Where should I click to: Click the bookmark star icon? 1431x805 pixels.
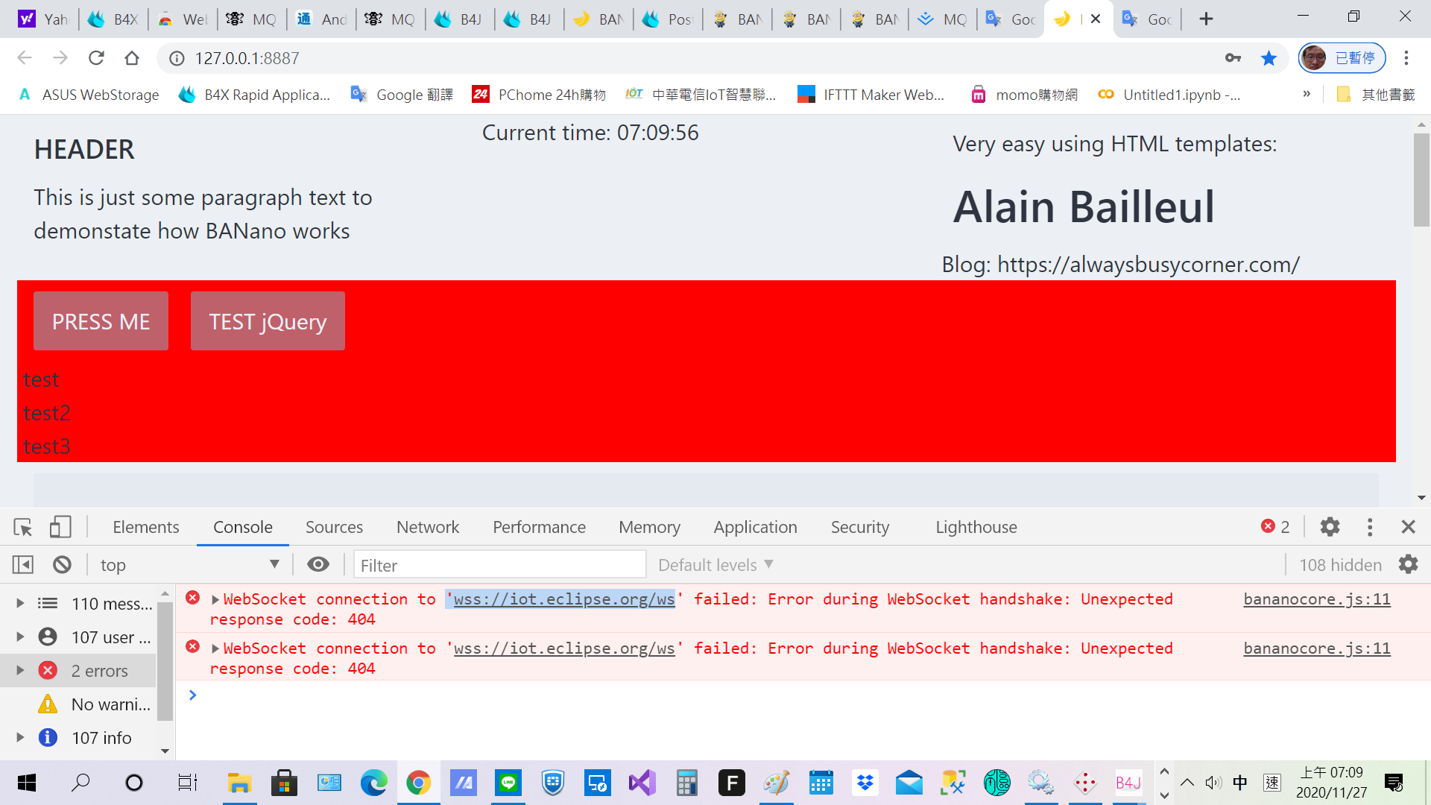tap(1269, 58)
